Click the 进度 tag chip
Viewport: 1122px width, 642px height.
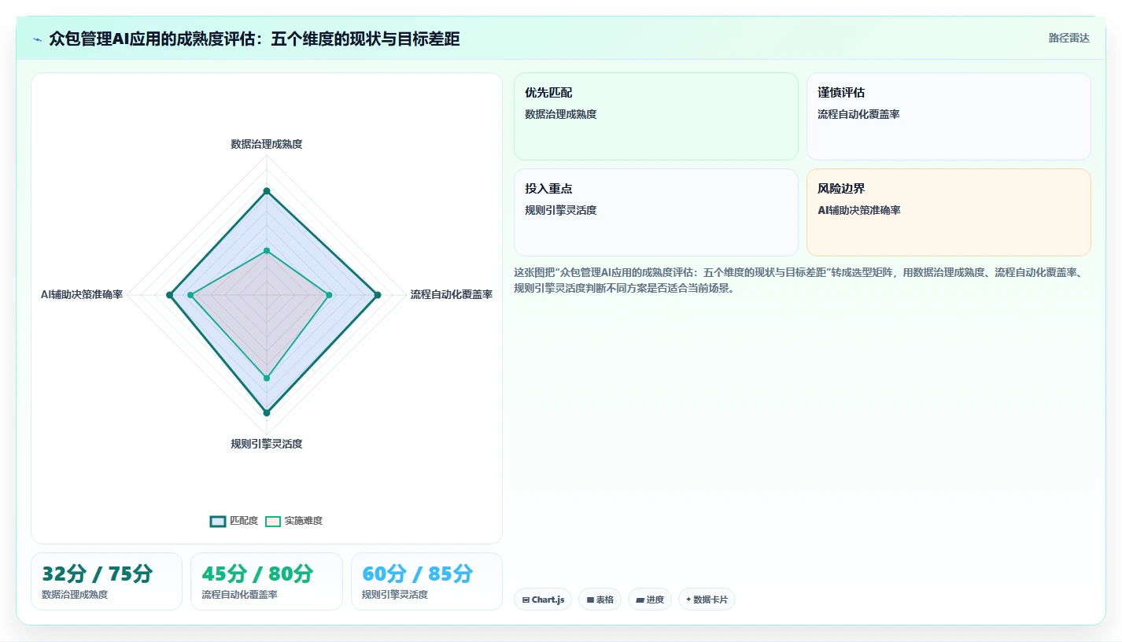click(650, 600)
